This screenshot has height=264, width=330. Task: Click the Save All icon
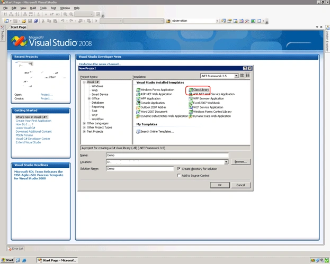[36, 21]
